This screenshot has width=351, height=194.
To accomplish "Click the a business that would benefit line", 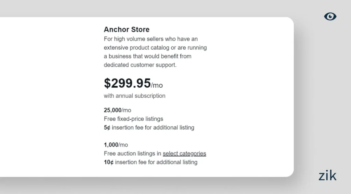I will click(x=147, y=56).
